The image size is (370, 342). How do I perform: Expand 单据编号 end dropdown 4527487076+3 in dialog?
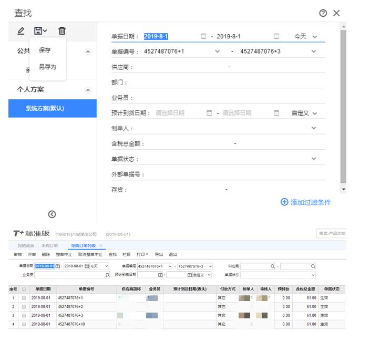[x=314, y=51]
